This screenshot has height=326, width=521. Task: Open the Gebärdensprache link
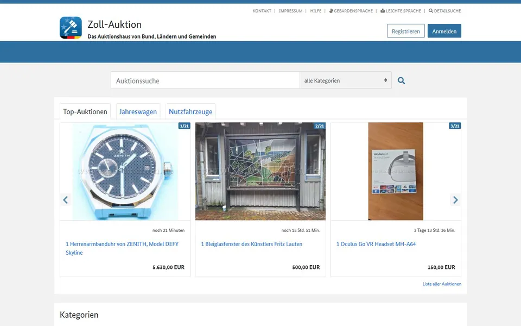click(351, 11)
